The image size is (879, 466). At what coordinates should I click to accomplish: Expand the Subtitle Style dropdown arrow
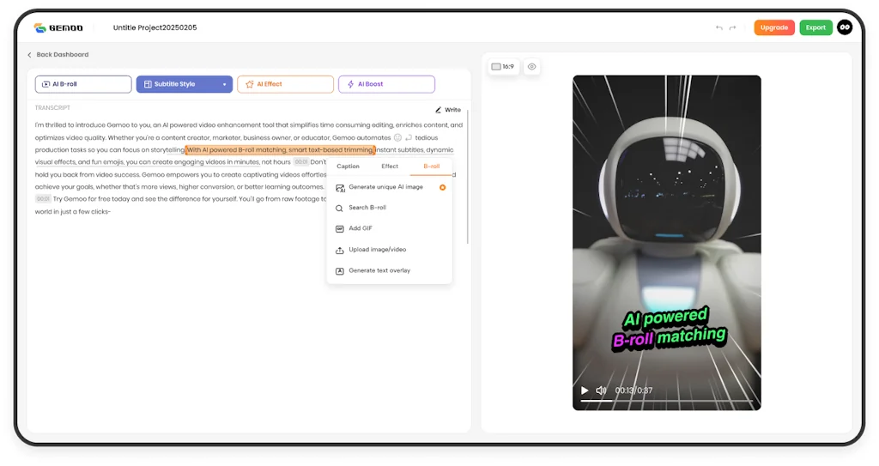[225, 85]
